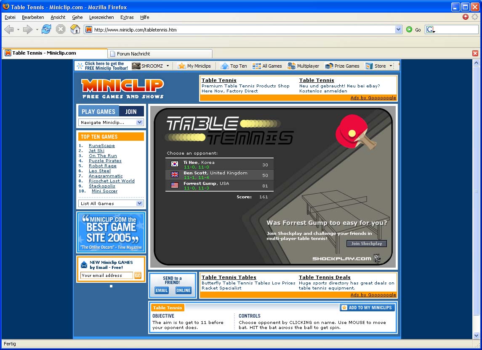Open the Home page icon
The width and height of the screenshot is (482, 350).
[x=75, y=29]
